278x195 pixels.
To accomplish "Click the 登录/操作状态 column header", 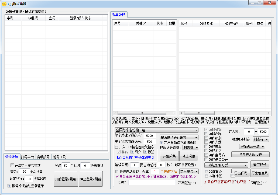I will point(81,18).
